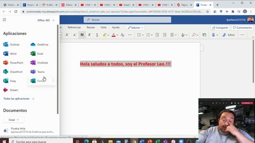Switch to the Revisar ribbon tab

tap(91, 27)
